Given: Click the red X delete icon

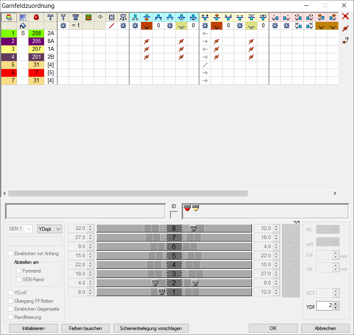Looking at the screenshot, I should point(345,17).
